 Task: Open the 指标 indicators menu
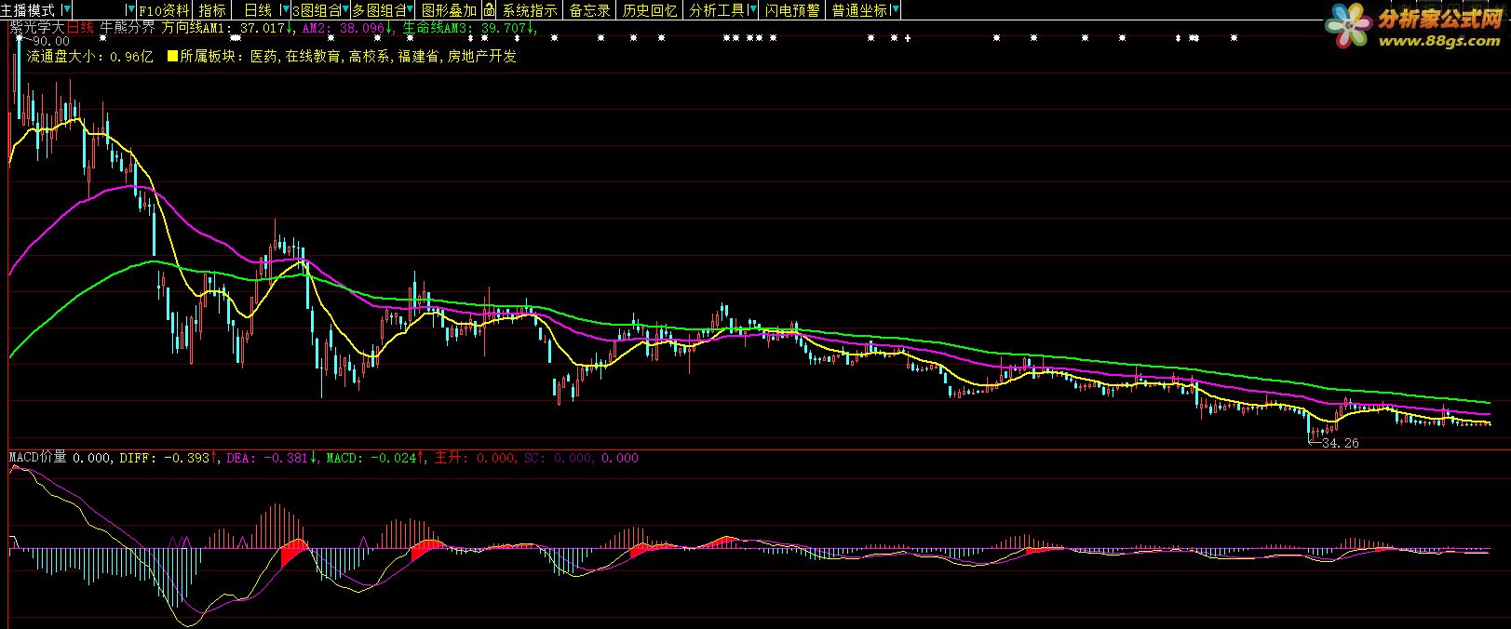point(212,10)
